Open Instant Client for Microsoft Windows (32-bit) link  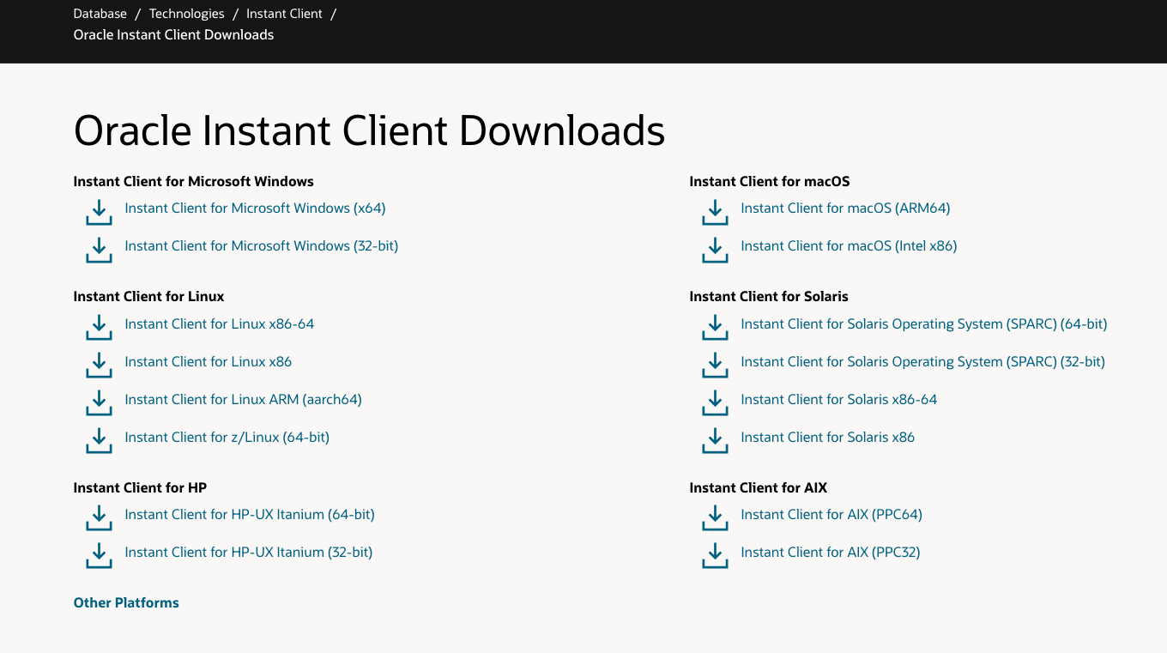[262, 245]
